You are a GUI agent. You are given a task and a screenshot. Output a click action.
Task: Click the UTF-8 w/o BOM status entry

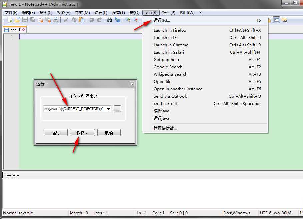[x=275, y=213]
